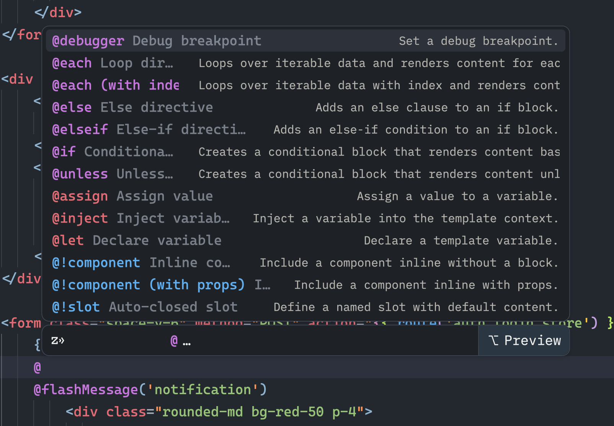Choose the @each Loop directive completion
The height and width of the screenshot is (426, 614).
point(305,63)
